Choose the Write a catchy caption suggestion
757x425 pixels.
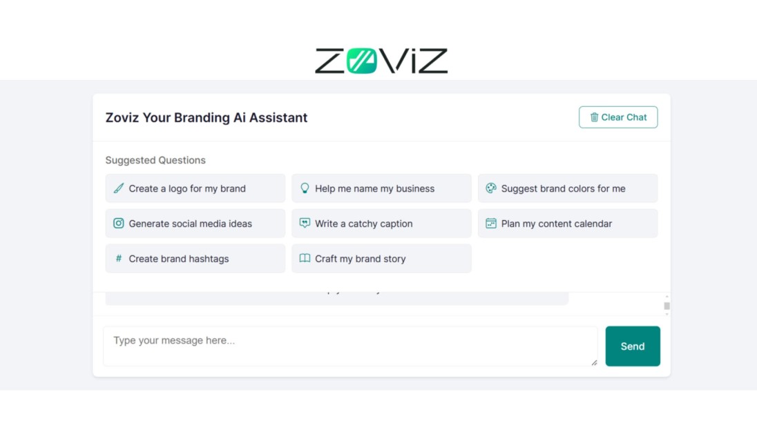click(381, 224)
